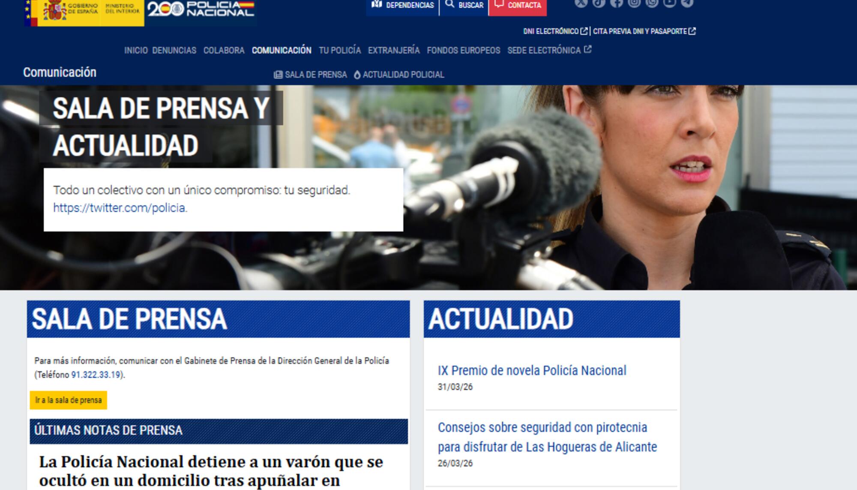
Task: Open the Instagram icon
Action: pos(635,4)
